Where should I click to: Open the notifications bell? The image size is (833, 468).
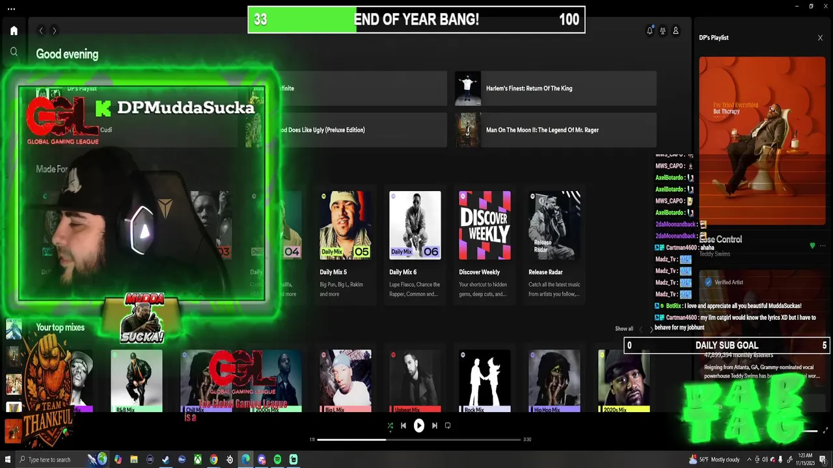[x=649, y=31]
